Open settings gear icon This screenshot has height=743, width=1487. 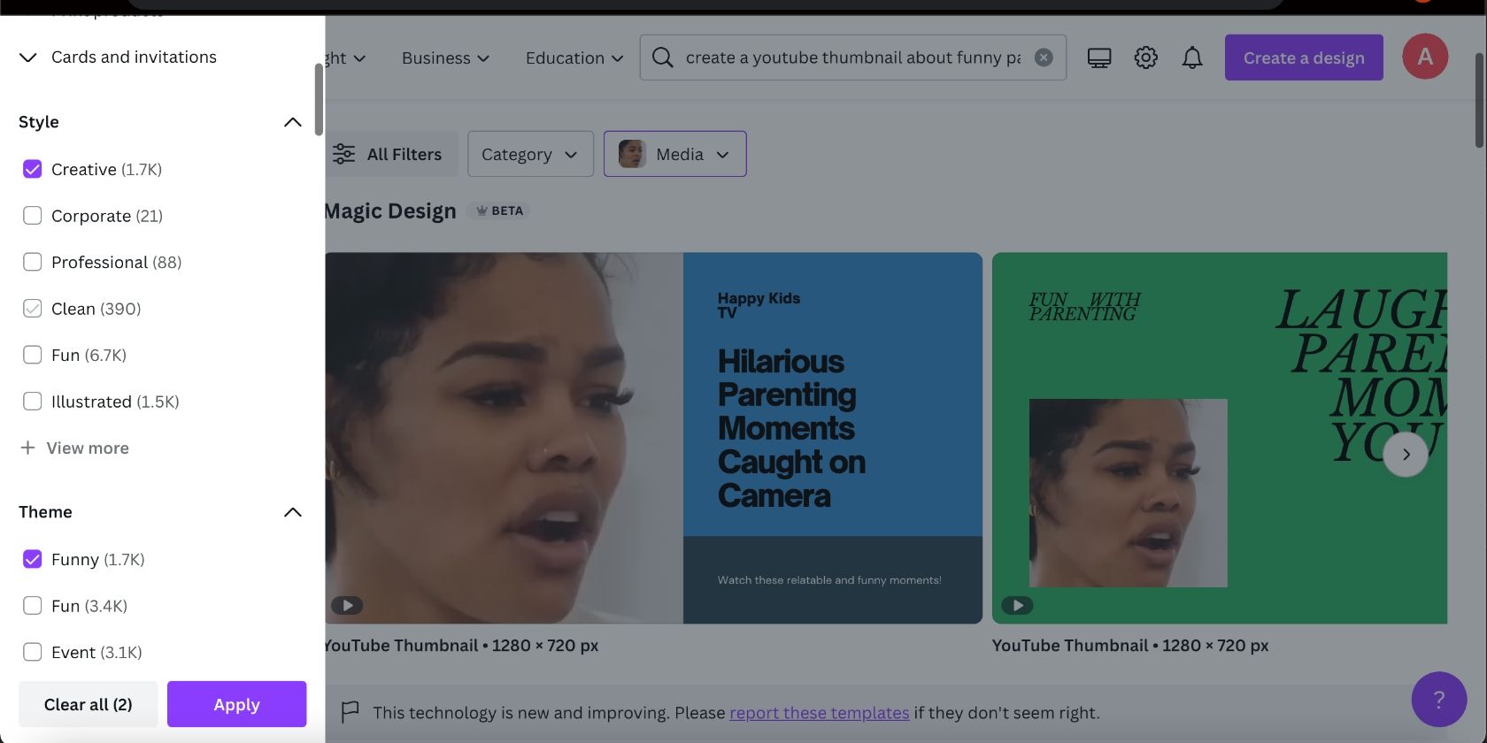coord(1145,57)
